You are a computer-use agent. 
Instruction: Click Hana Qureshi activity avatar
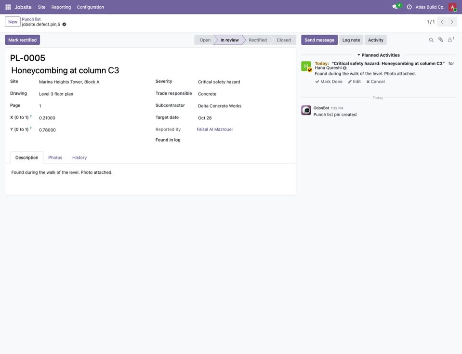[306, 66]
